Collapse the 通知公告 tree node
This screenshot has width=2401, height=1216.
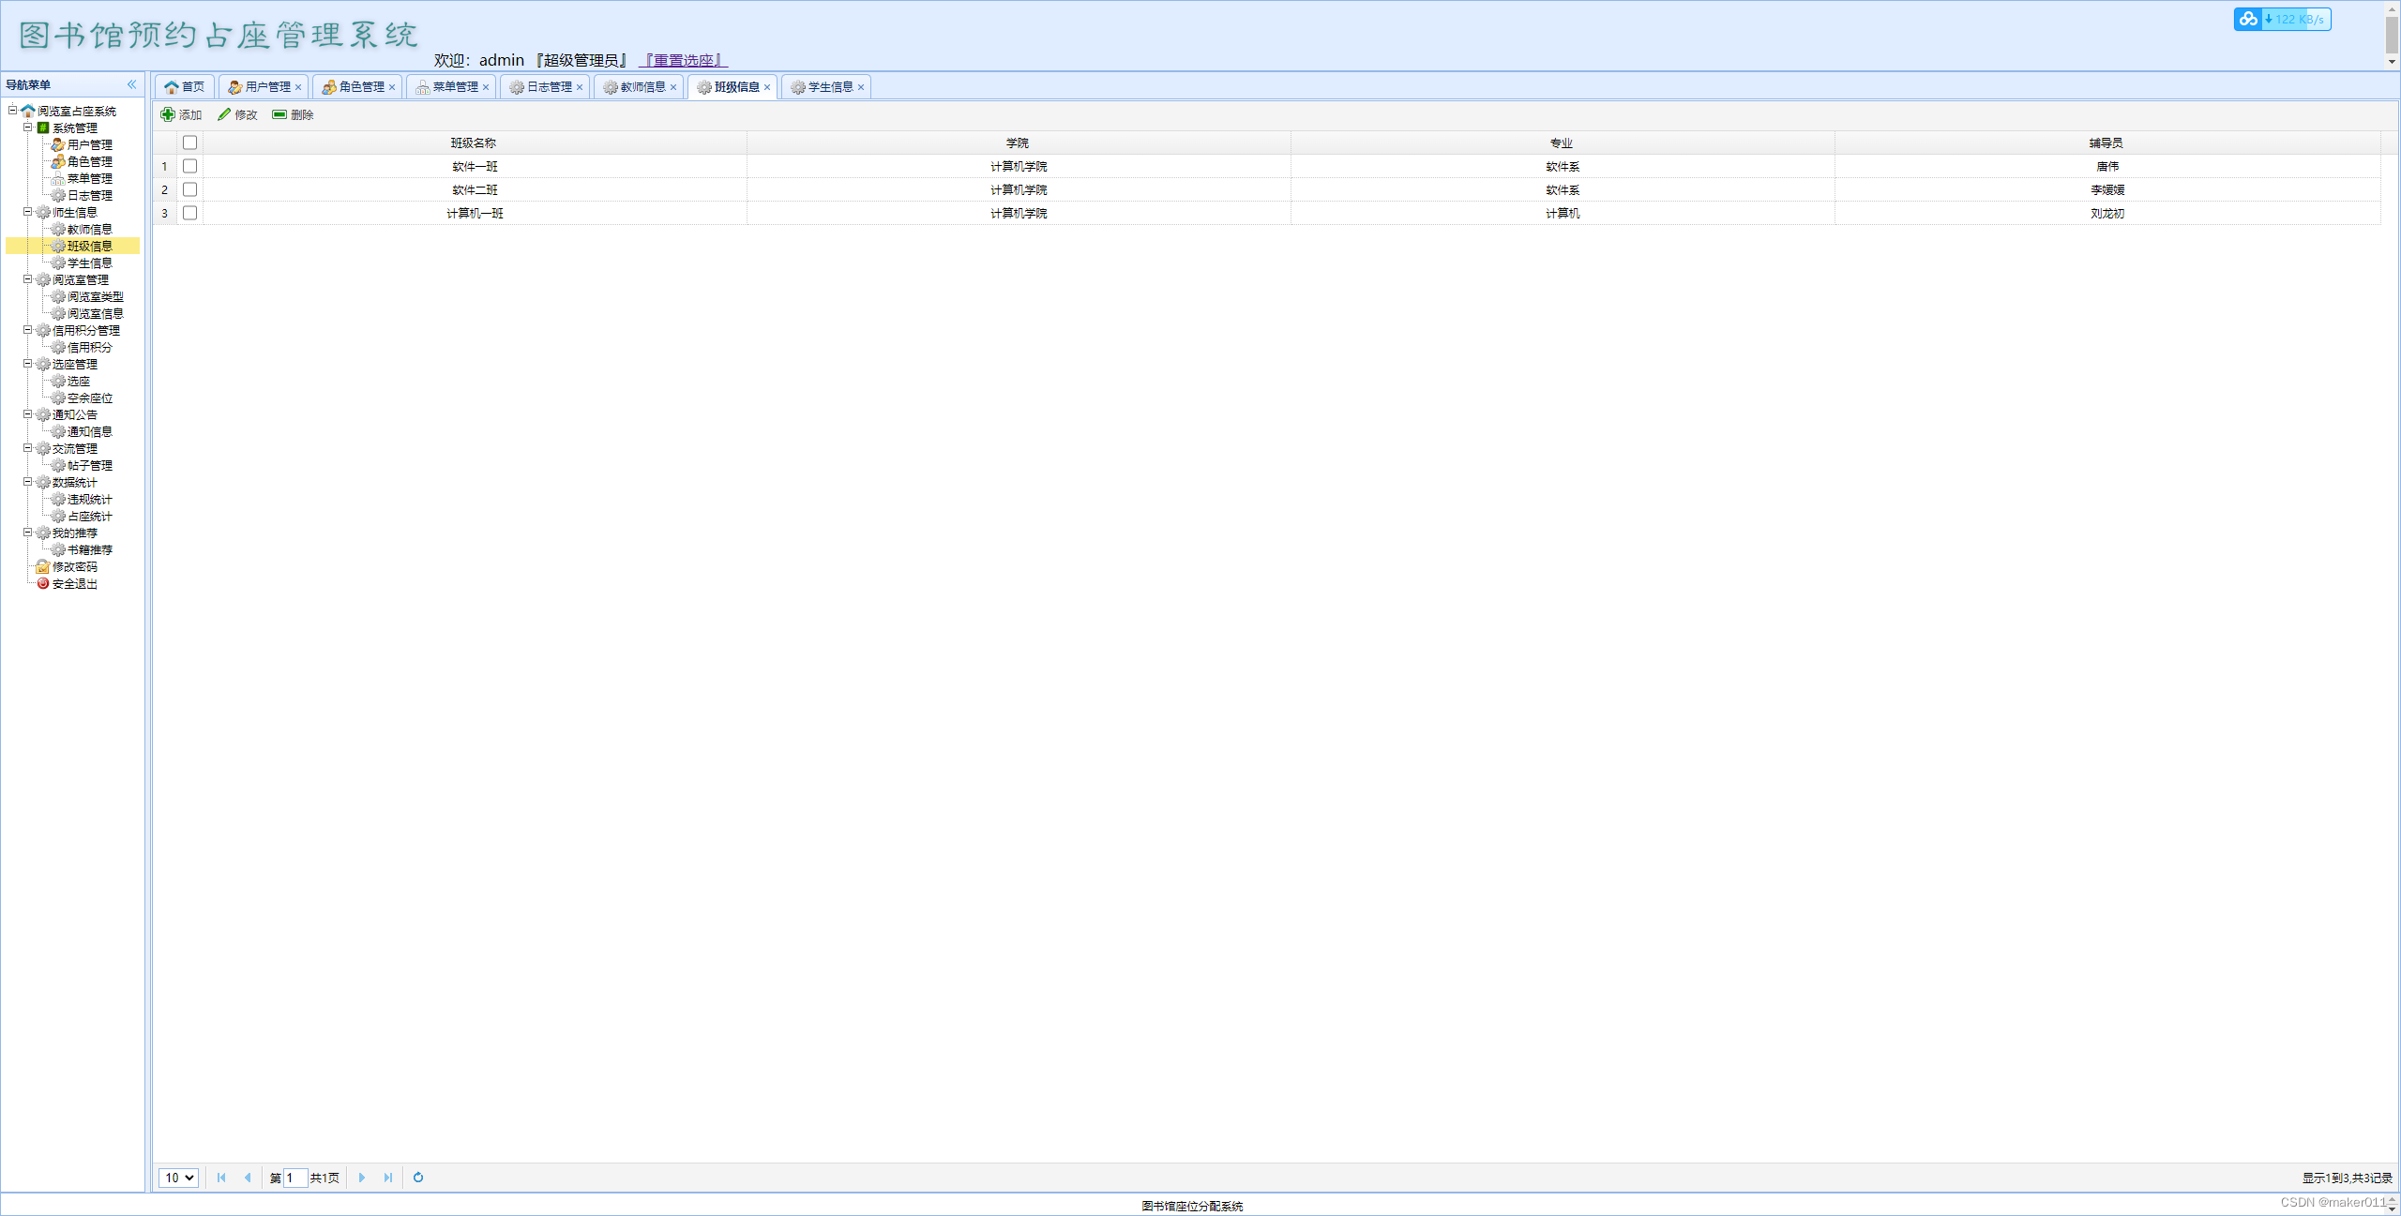[x=28, y=414]
